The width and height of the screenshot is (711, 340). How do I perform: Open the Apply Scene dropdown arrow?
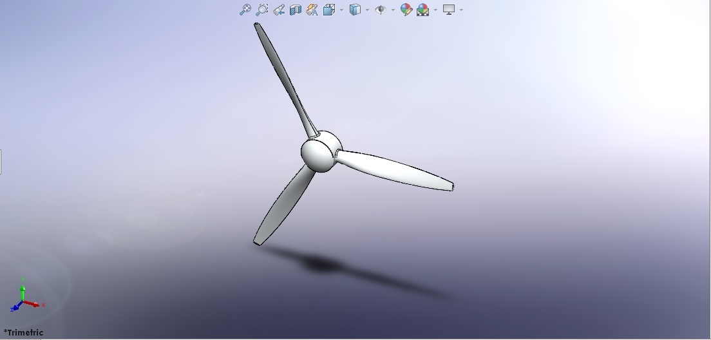click(x=435, y=10)
